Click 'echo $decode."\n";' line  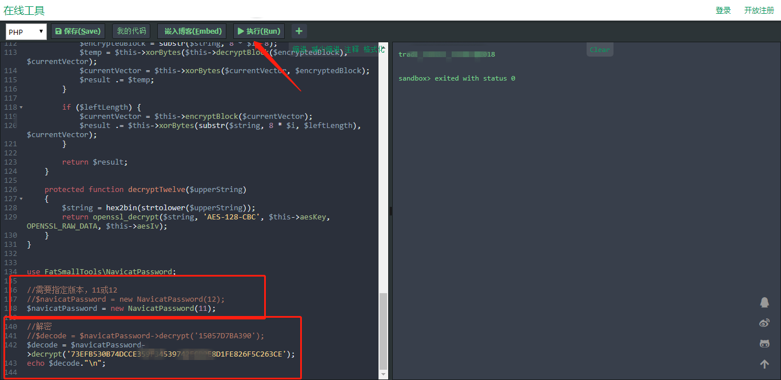click(66, 363)
